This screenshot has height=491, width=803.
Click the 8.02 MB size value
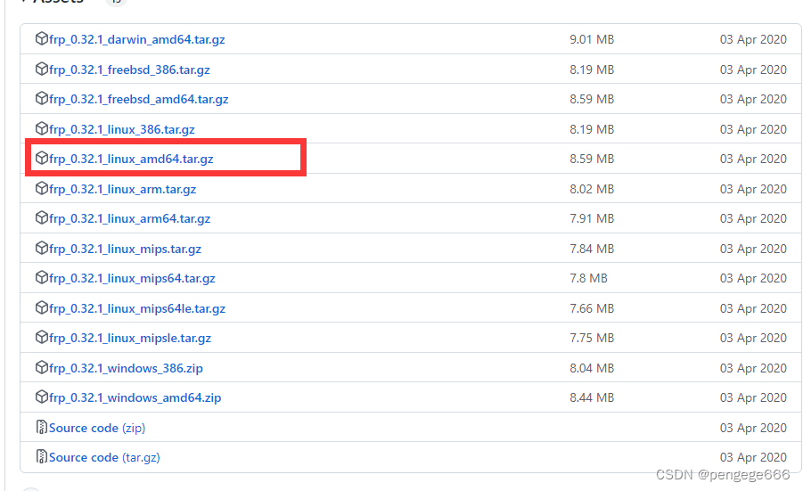(592, 190)
